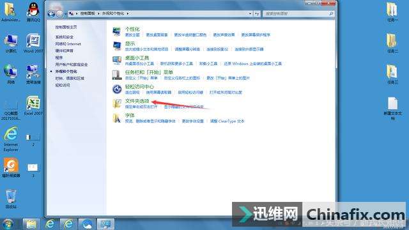This screenshot has width=409, height=230.
Task: Open the 桌面小工具 gadgets icon
Action: (116, 60)
